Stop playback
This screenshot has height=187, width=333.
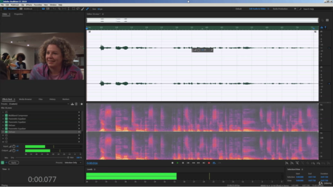[172, 163]
